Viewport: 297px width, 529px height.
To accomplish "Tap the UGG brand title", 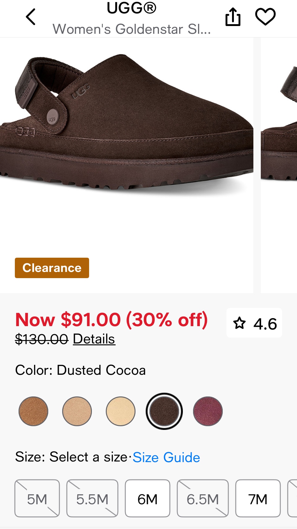I will point(131,8).
